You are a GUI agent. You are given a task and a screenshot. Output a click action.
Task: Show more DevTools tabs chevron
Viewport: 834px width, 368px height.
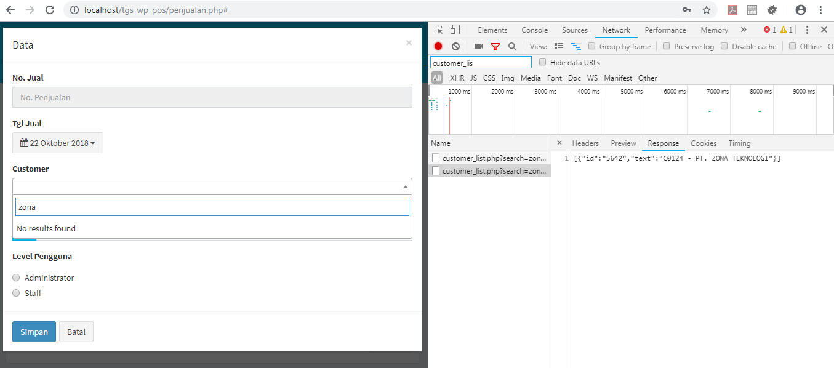[744, 30]
